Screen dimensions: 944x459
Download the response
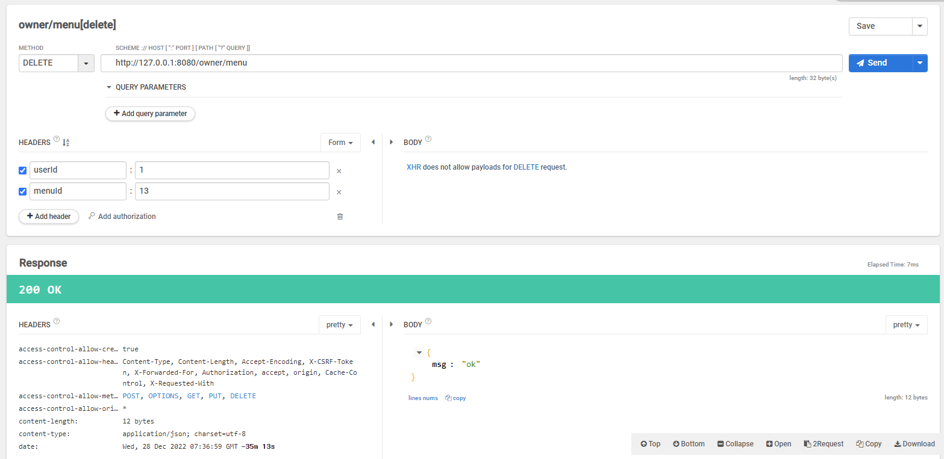click(914, 444)
